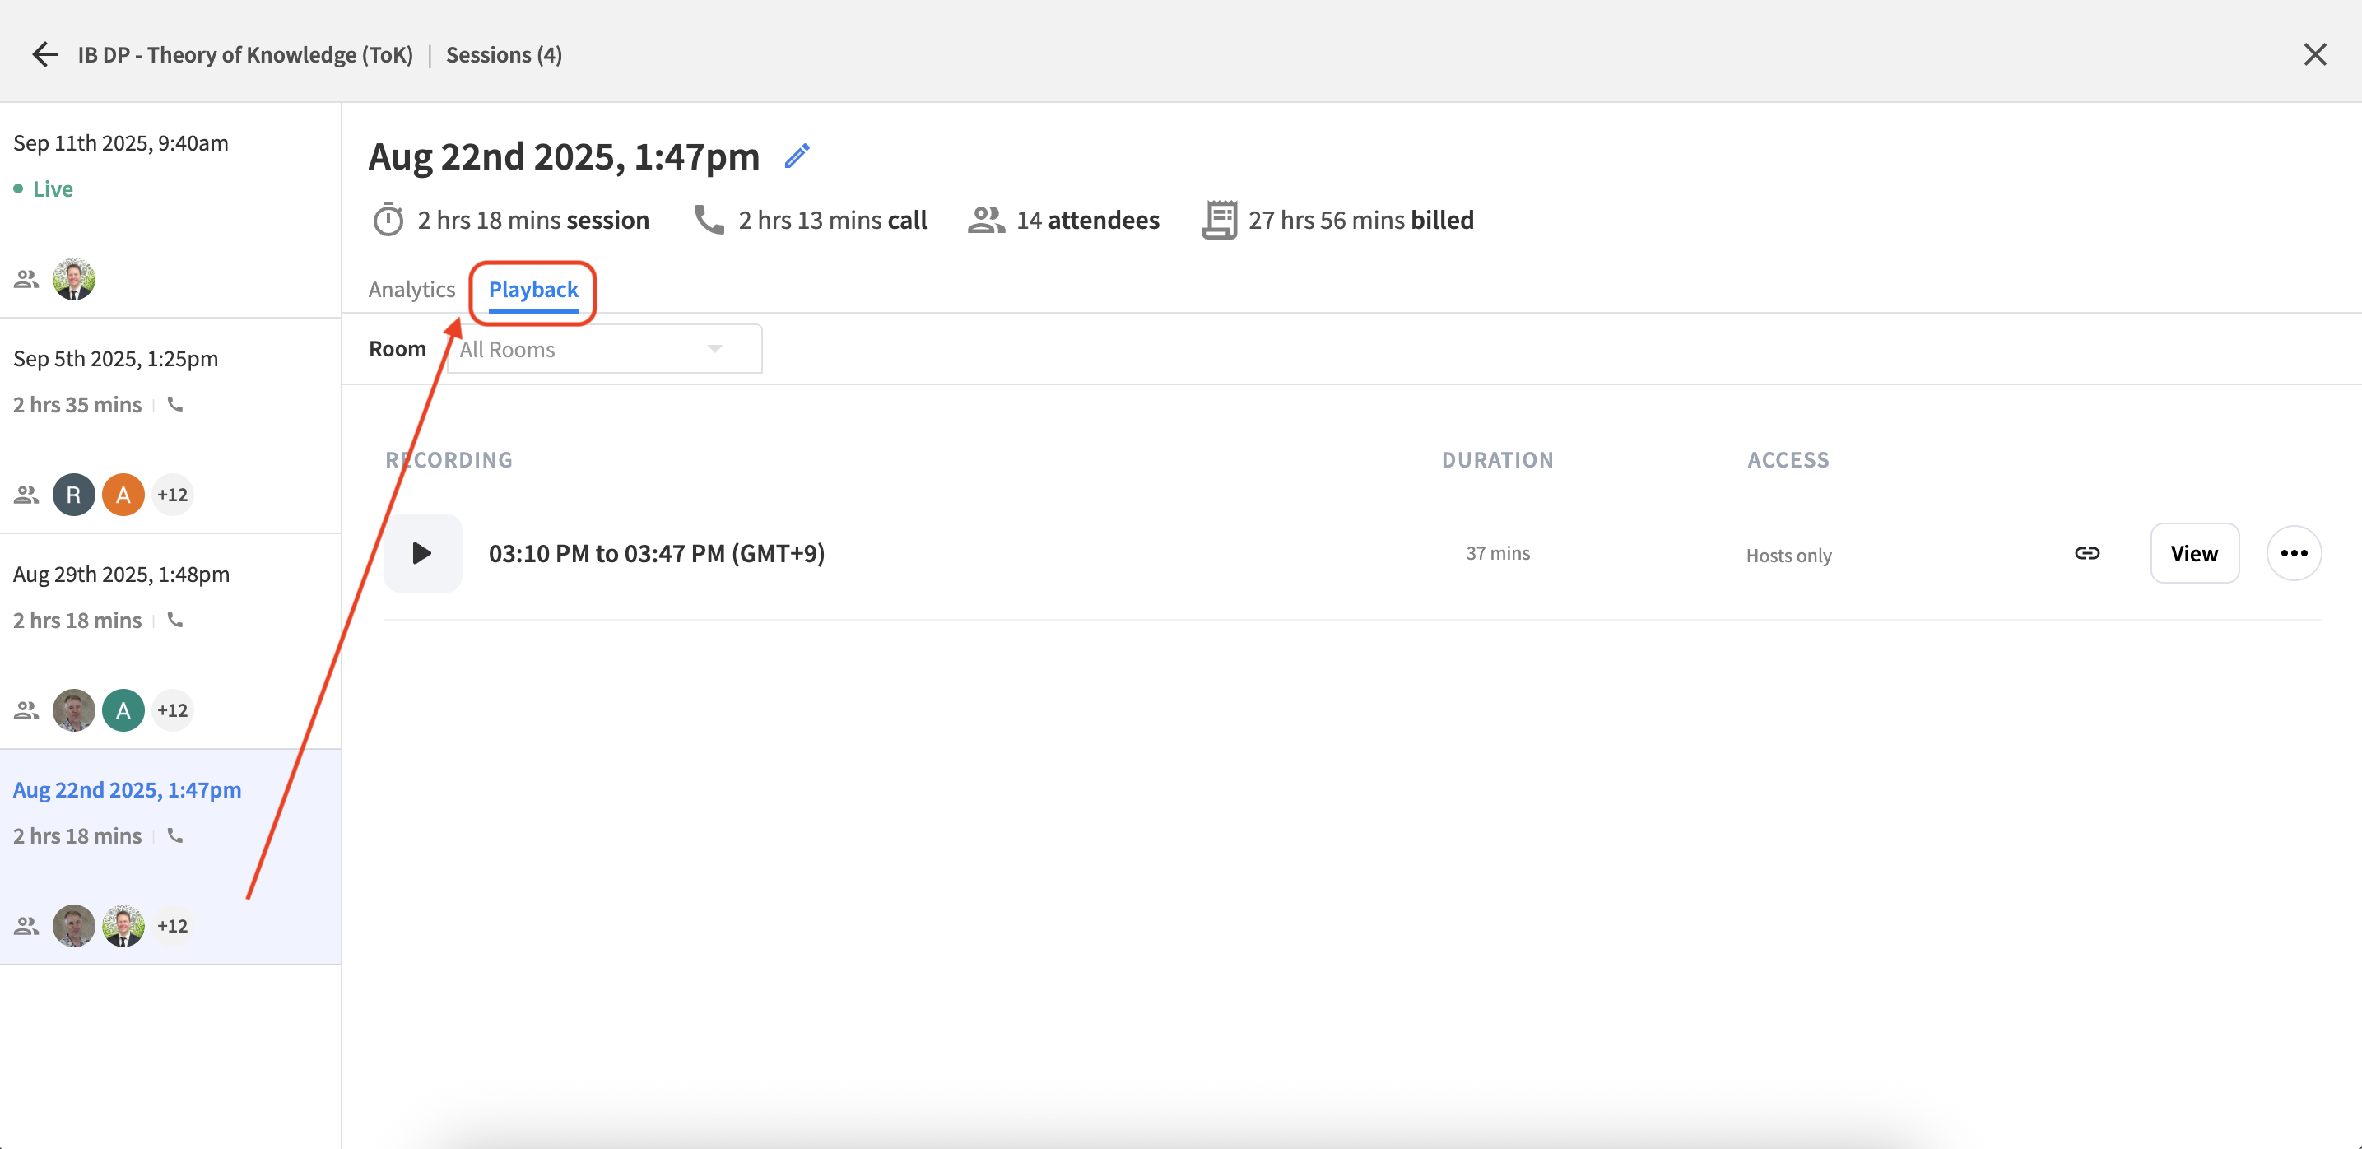Select the phone icon next to call duration
Viewport: 2362px width, 1149px height.
coord(708,219)
